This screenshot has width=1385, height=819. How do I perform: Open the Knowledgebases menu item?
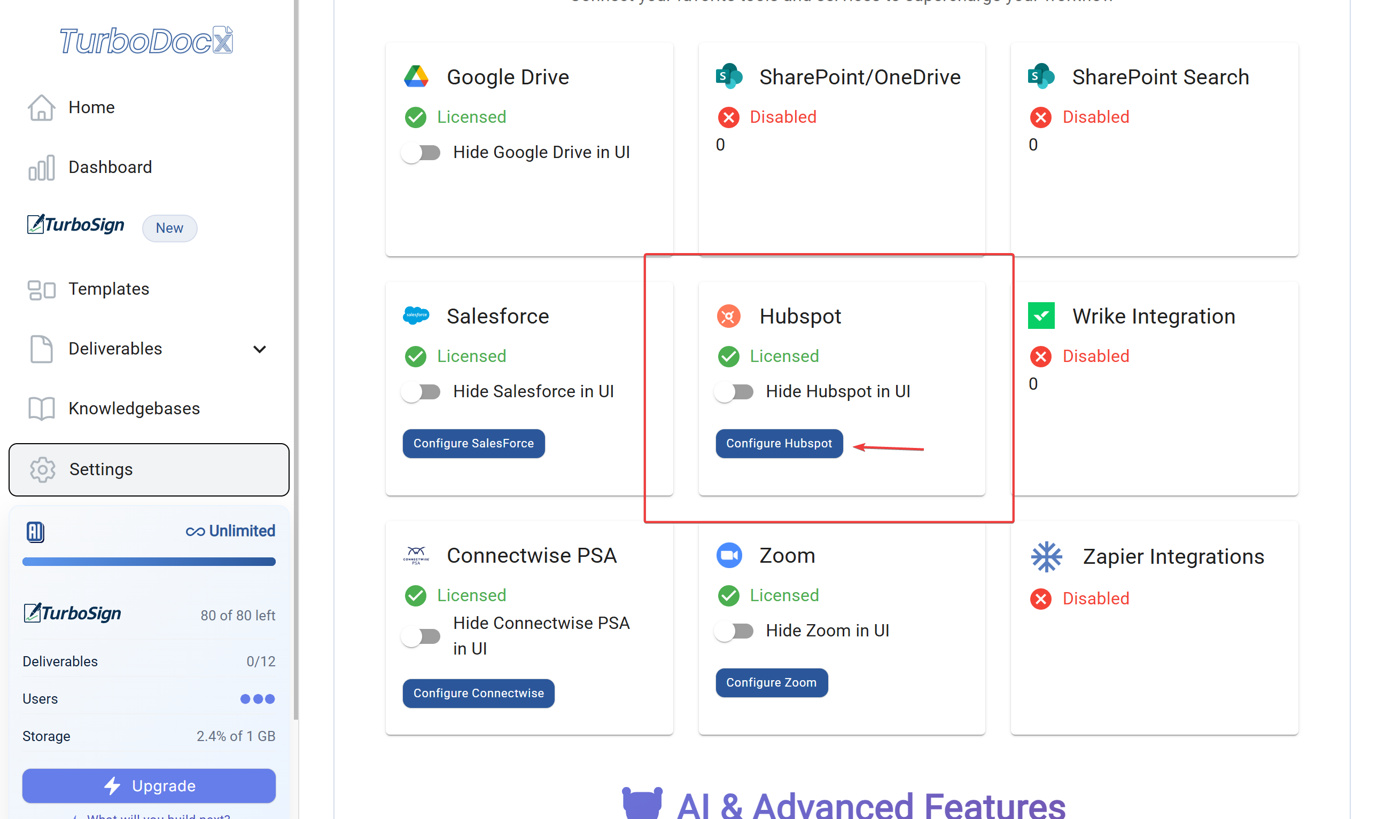(x=149, y=409)
